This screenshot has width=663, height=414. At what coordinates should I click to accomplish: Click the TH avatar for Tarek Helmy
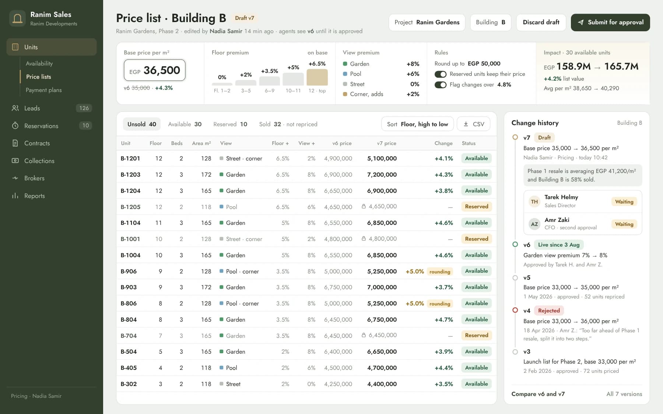pyautogui.click(x=534, y=202)
